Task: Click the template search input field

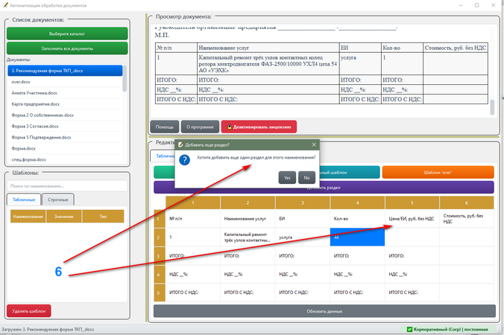Action: coord(67,186)
